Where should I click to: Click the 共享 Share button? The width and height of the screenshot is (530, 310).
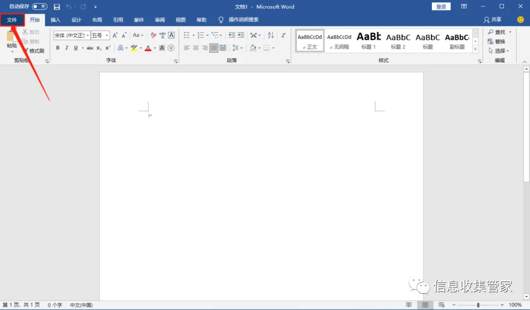493,20
